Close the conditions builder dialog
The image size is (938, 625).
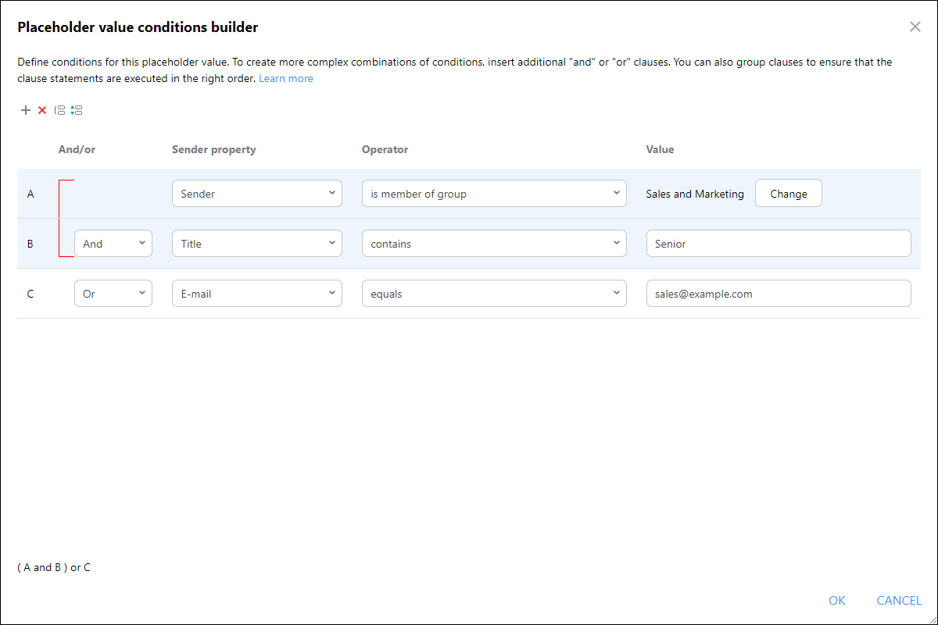coord(915,27)
